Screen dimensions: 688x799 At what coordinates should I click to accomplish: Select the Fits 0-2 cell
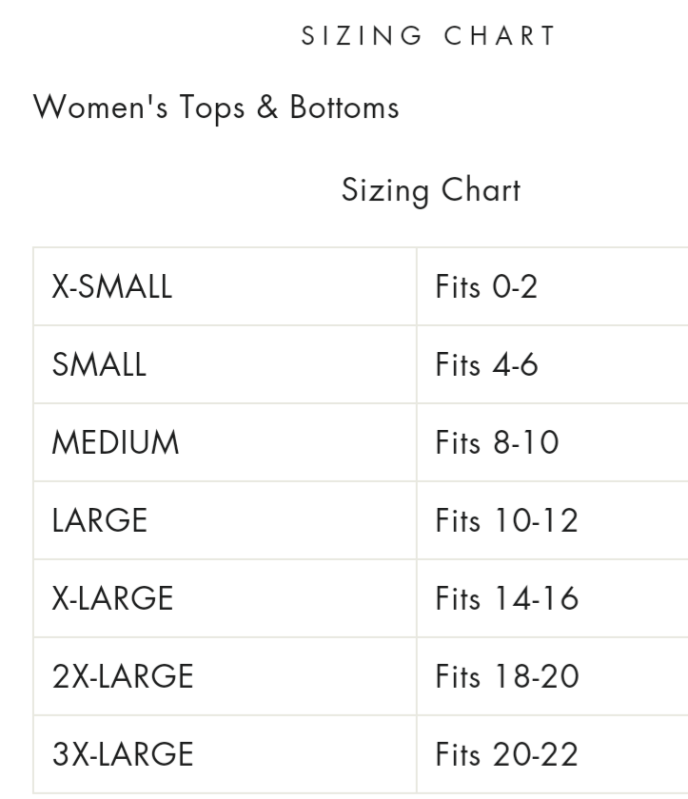pos(486,286)
